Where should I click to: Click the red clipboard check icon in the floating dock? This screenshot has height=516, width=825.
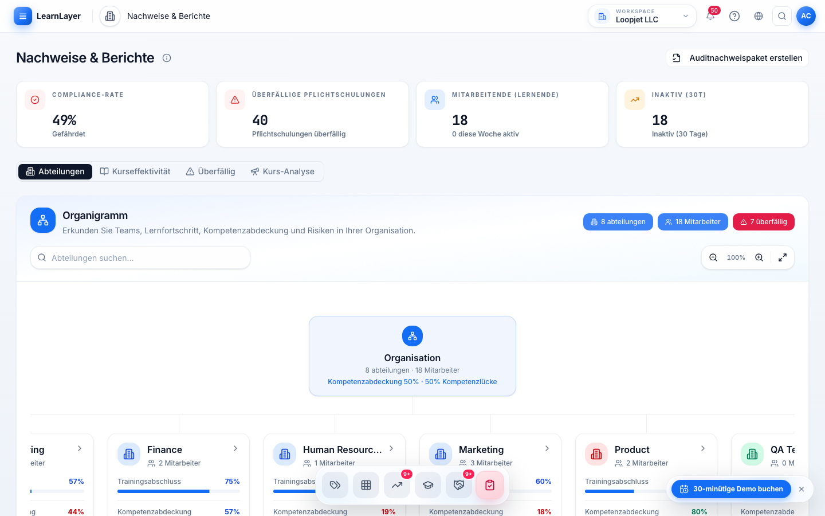(490, 485)
